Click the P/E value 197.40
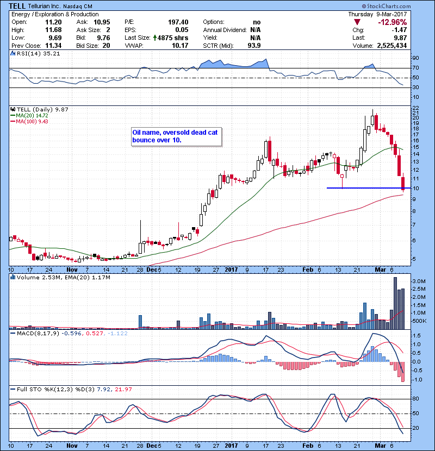 point(178,22)
